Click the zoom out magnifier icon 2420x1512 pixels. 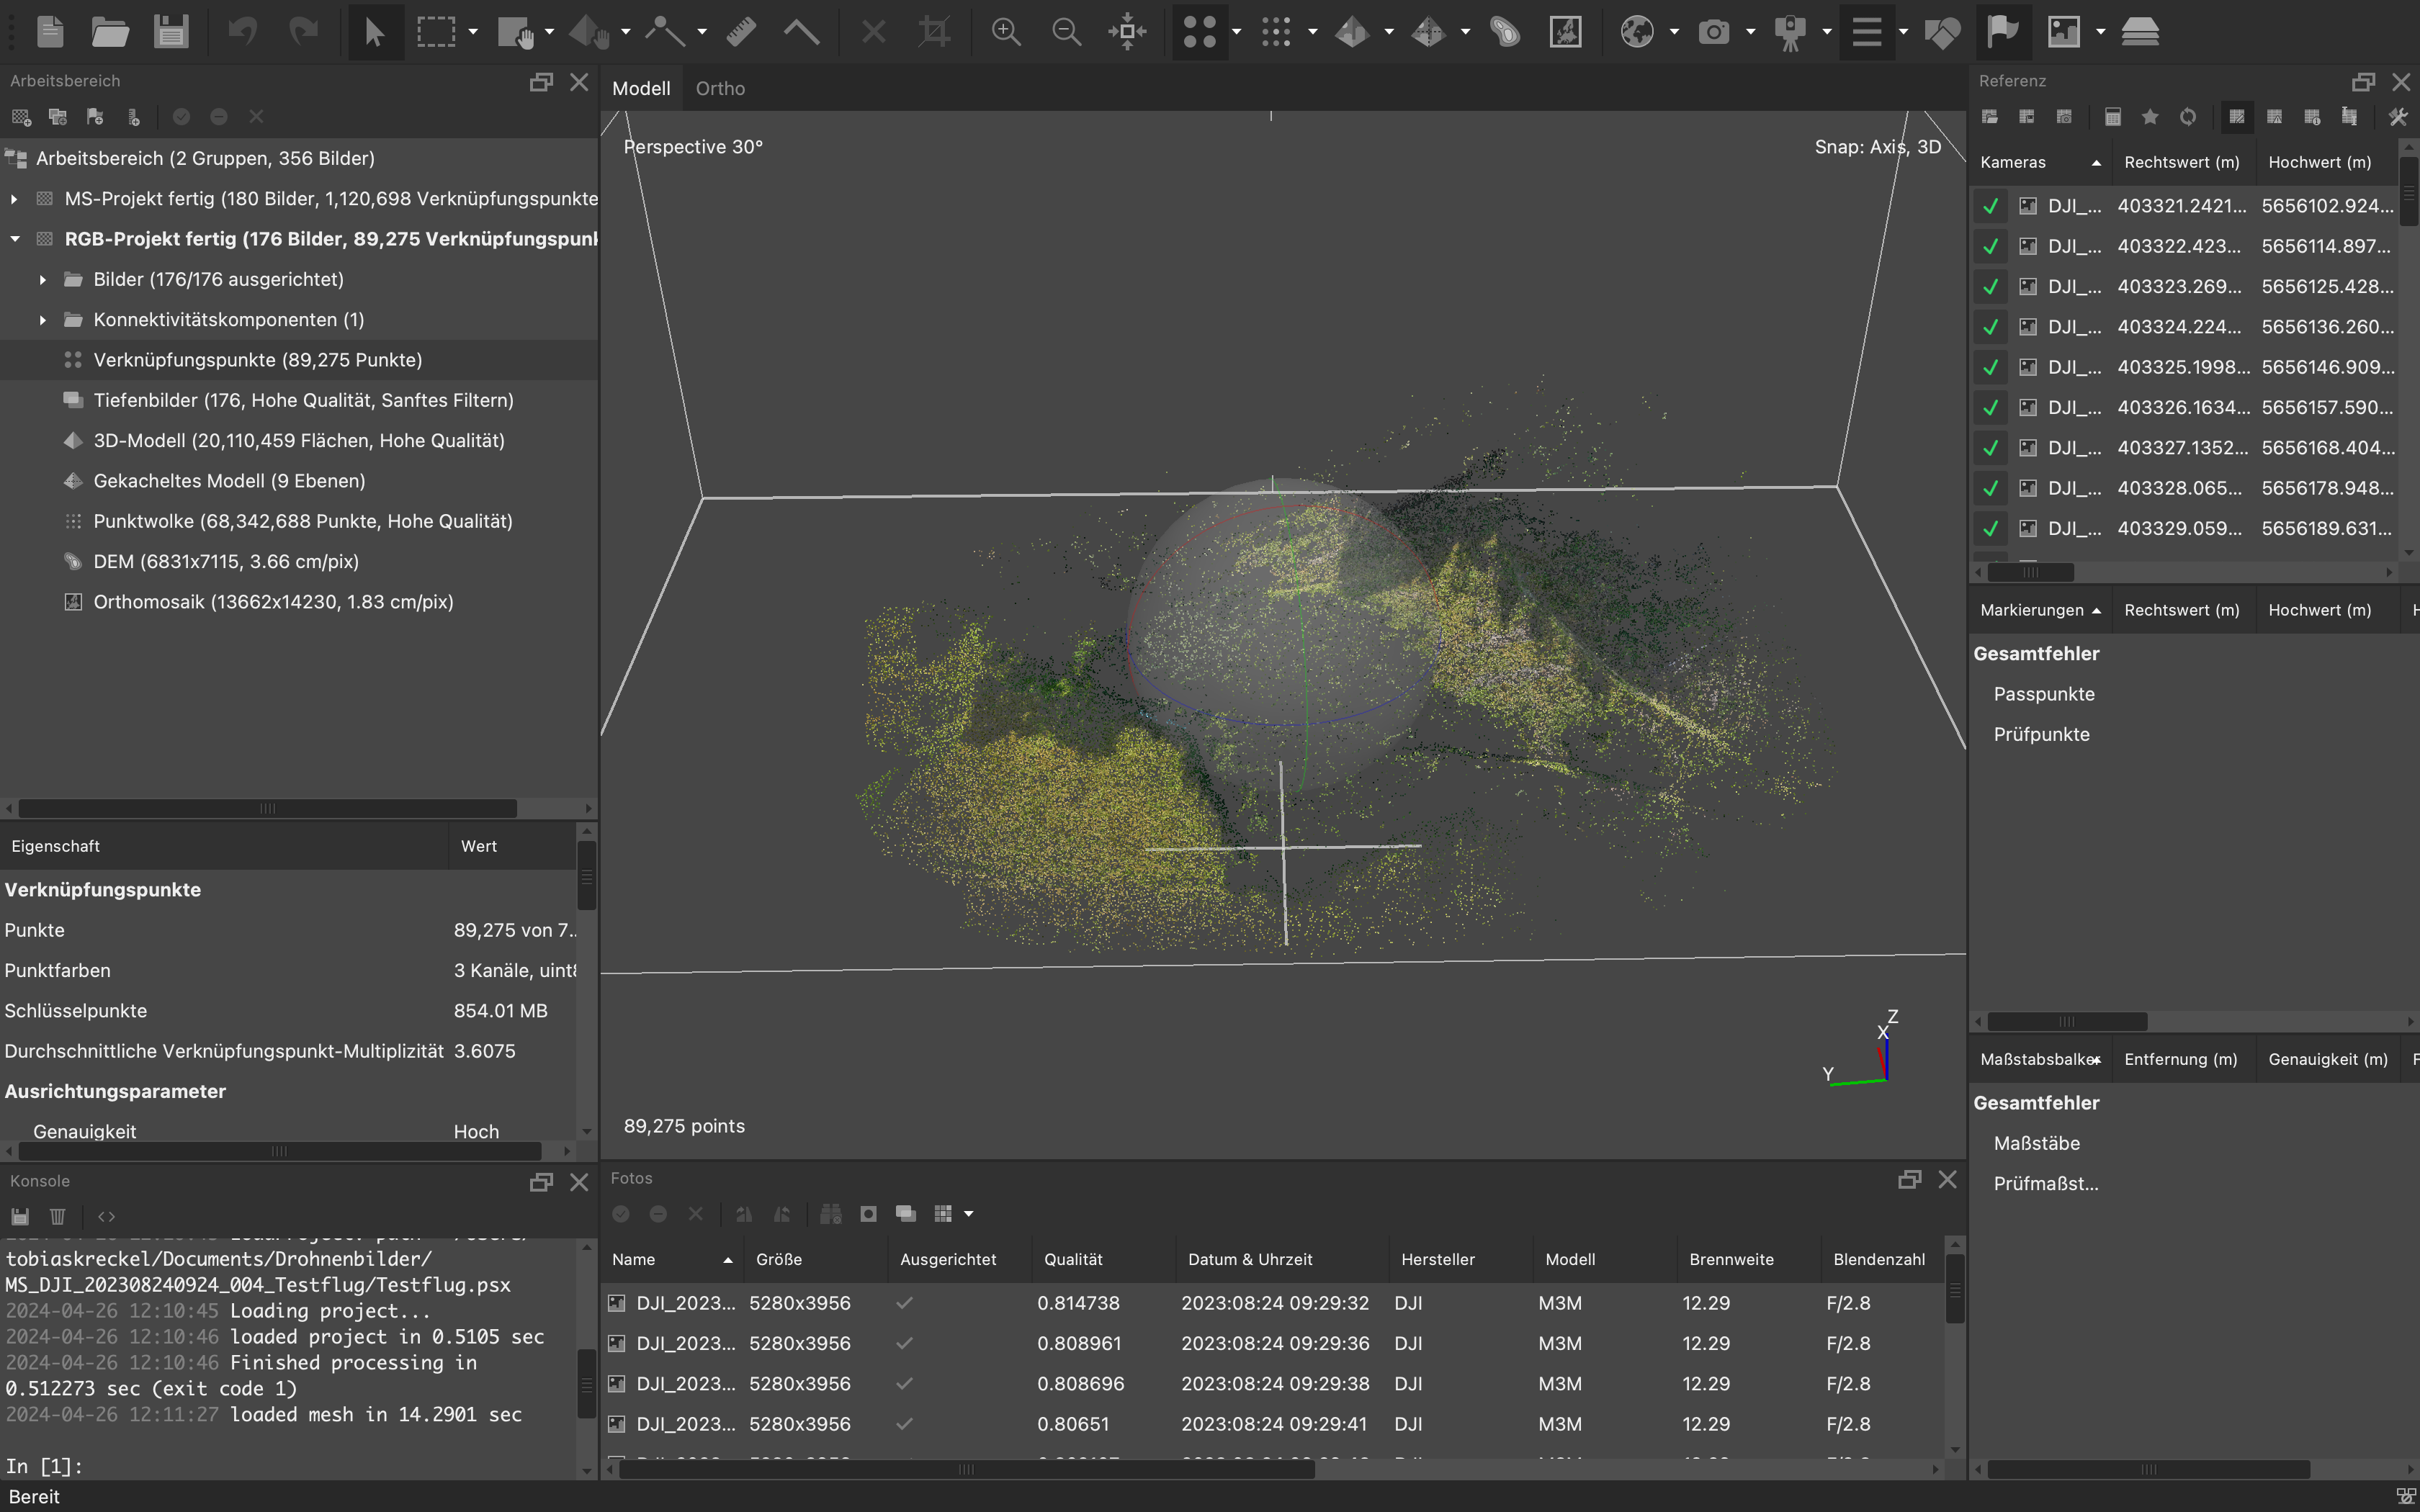[x=1066, y=32]
